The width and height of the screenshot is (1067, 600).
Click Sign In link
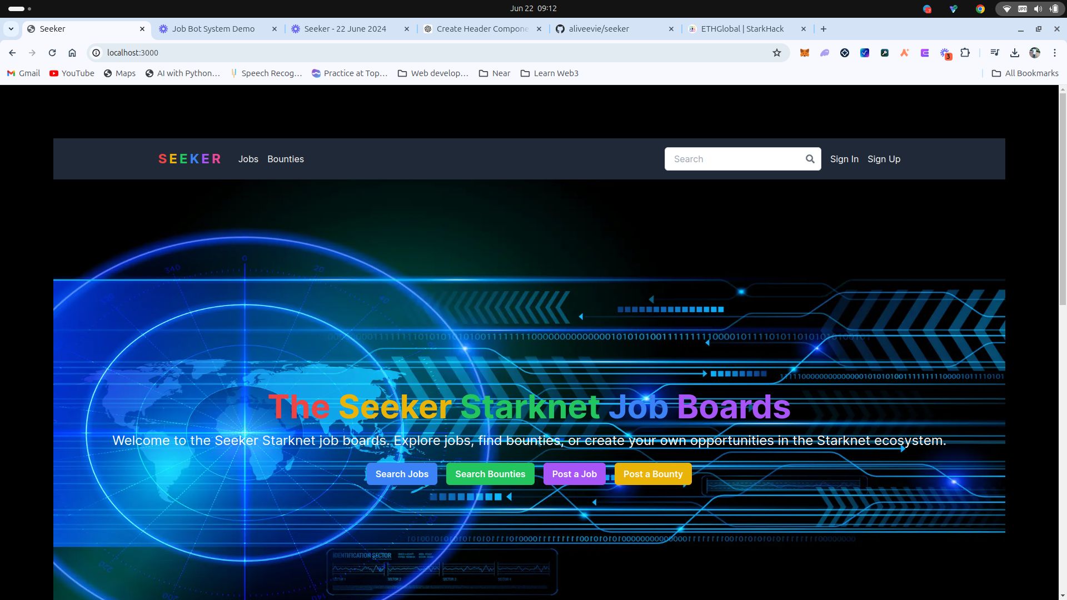click(x=844, y=159)
